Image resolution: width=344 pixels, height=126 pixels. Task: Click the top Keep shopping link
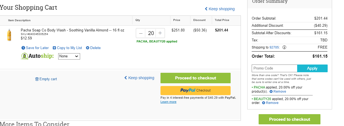pyautogui.click(x=220, y=9)
